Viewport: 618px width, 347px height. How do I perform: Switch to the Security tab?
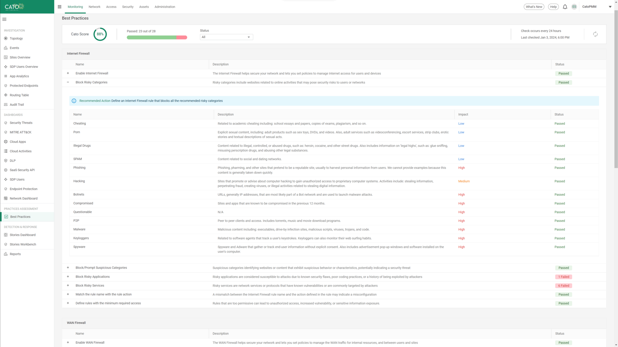point(128,7)
